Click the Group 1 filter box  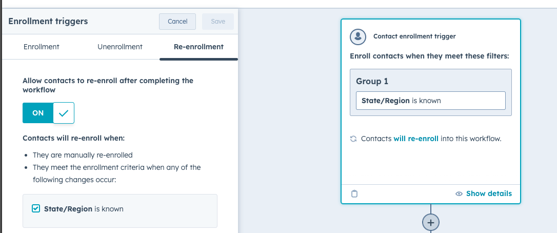pos(430,92)
